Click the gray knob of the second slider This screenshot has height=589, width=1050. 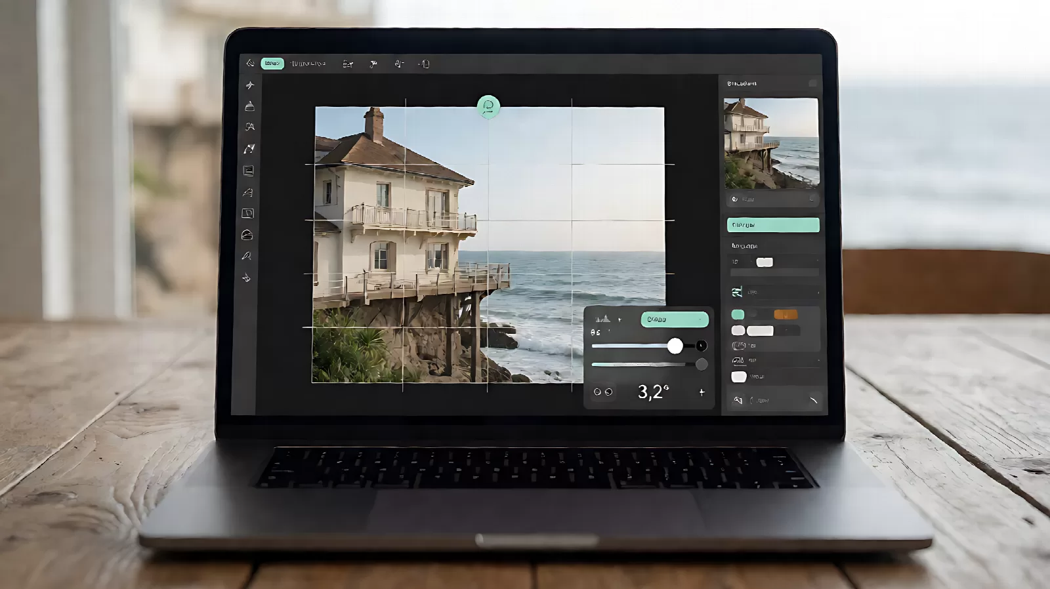pos(702,364)
